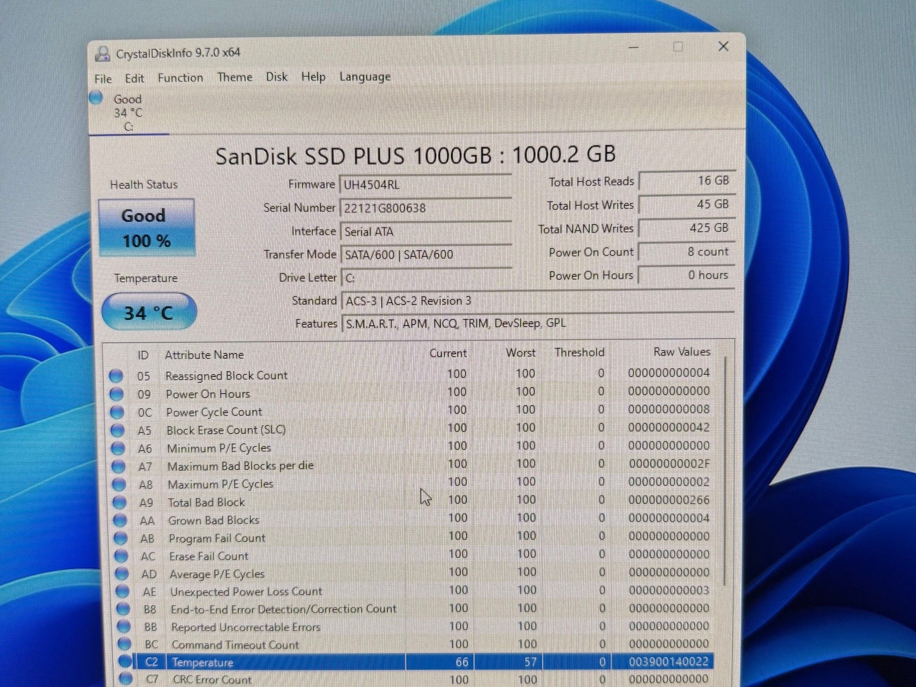The height and width of the screenshot is (687, 916).
Task: Click the CrystalDiskInfo app icon in title bar
Action: pyautogui.click(x=103, y=54)
